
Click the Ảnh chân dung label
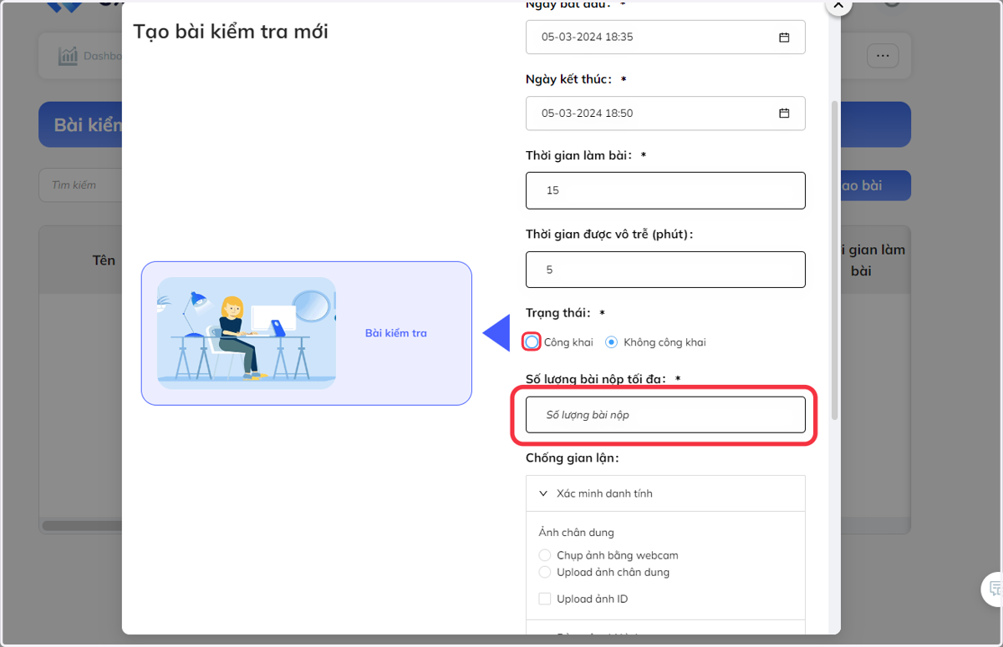(577, 533)
